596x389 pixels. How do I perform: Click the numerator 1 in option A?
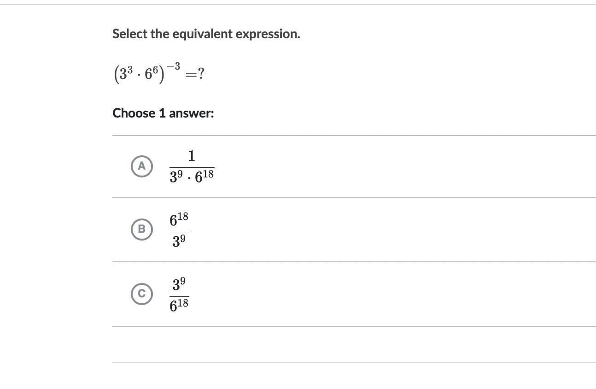pos(192,156)
